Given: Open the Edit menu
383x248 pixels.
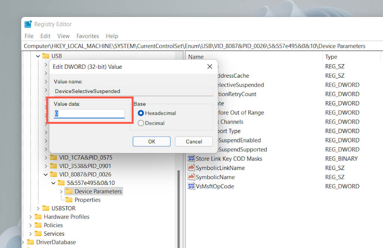Looking at the screenshot, I should 45,36.
